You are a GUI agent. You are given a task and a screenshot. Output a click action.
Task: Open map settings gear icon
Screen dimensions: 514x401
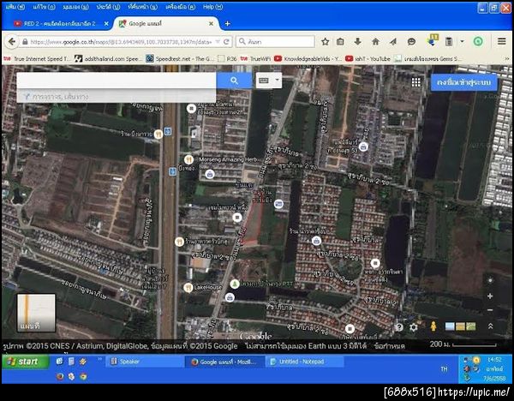point(414,327)
